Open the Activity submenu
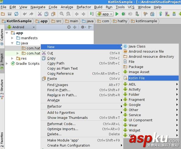Screen dimensions: 181x149 pyautogui.click(x=151, y=89)
